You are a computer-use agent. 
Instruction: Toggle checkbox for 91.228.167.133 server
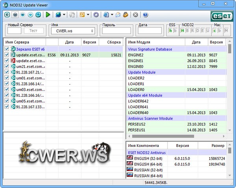pos(7,107)
